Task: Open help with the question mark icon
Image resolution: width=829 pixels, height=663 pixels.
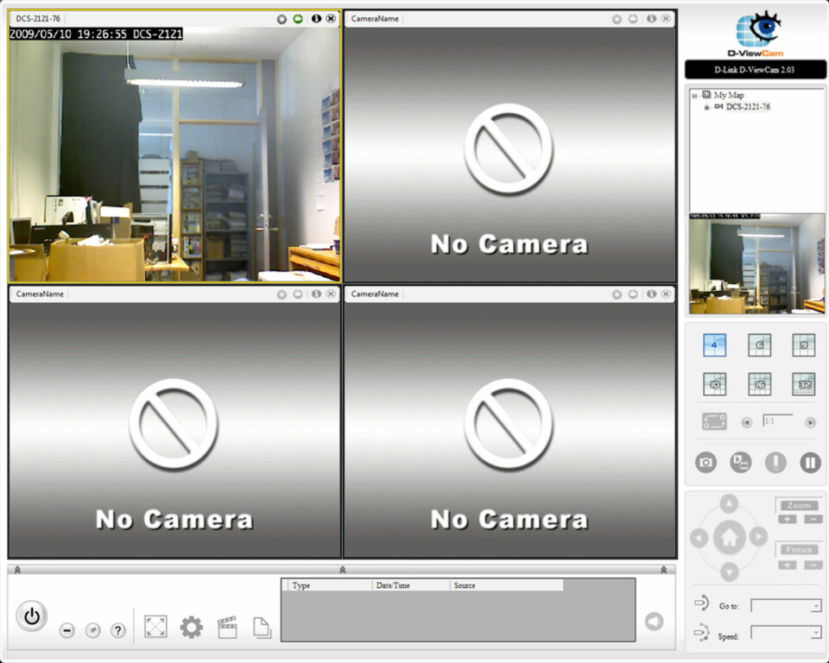Action: pos(118,631)
